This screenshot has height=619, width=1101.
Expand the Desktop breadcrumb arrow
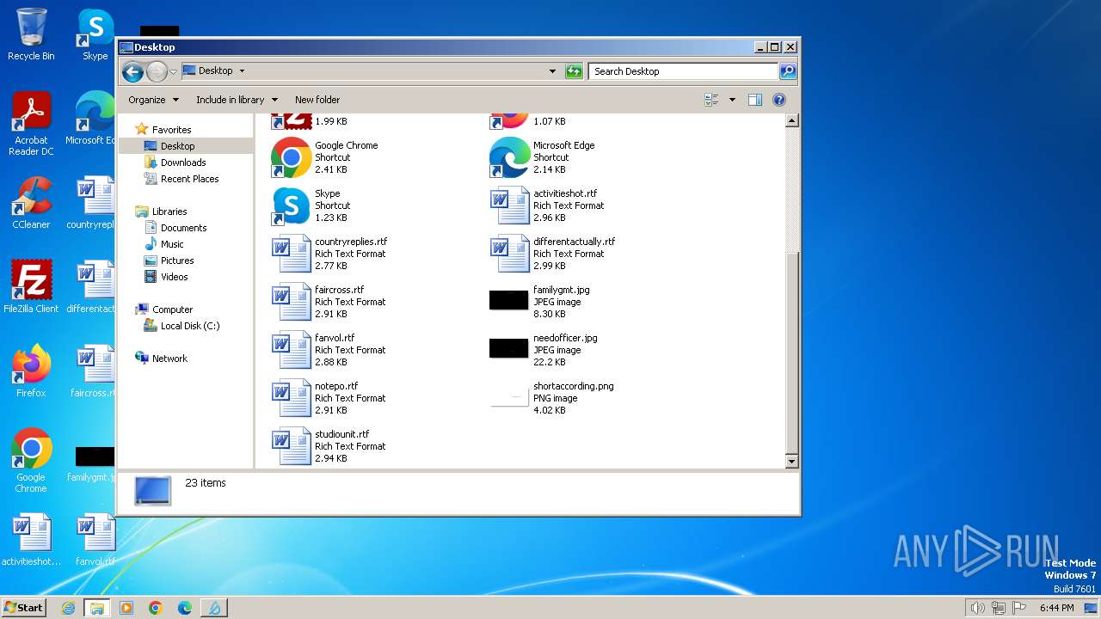click(x=242, y=71)
